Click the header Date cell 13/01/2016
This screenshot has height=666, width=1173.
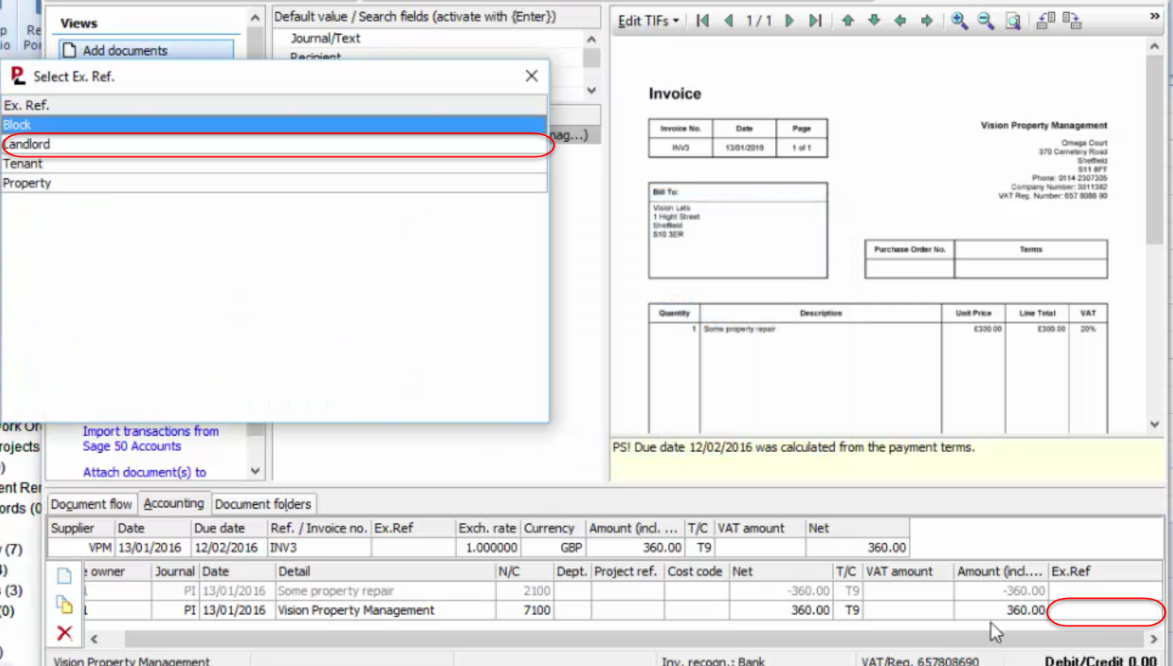[x=150, y=548]
